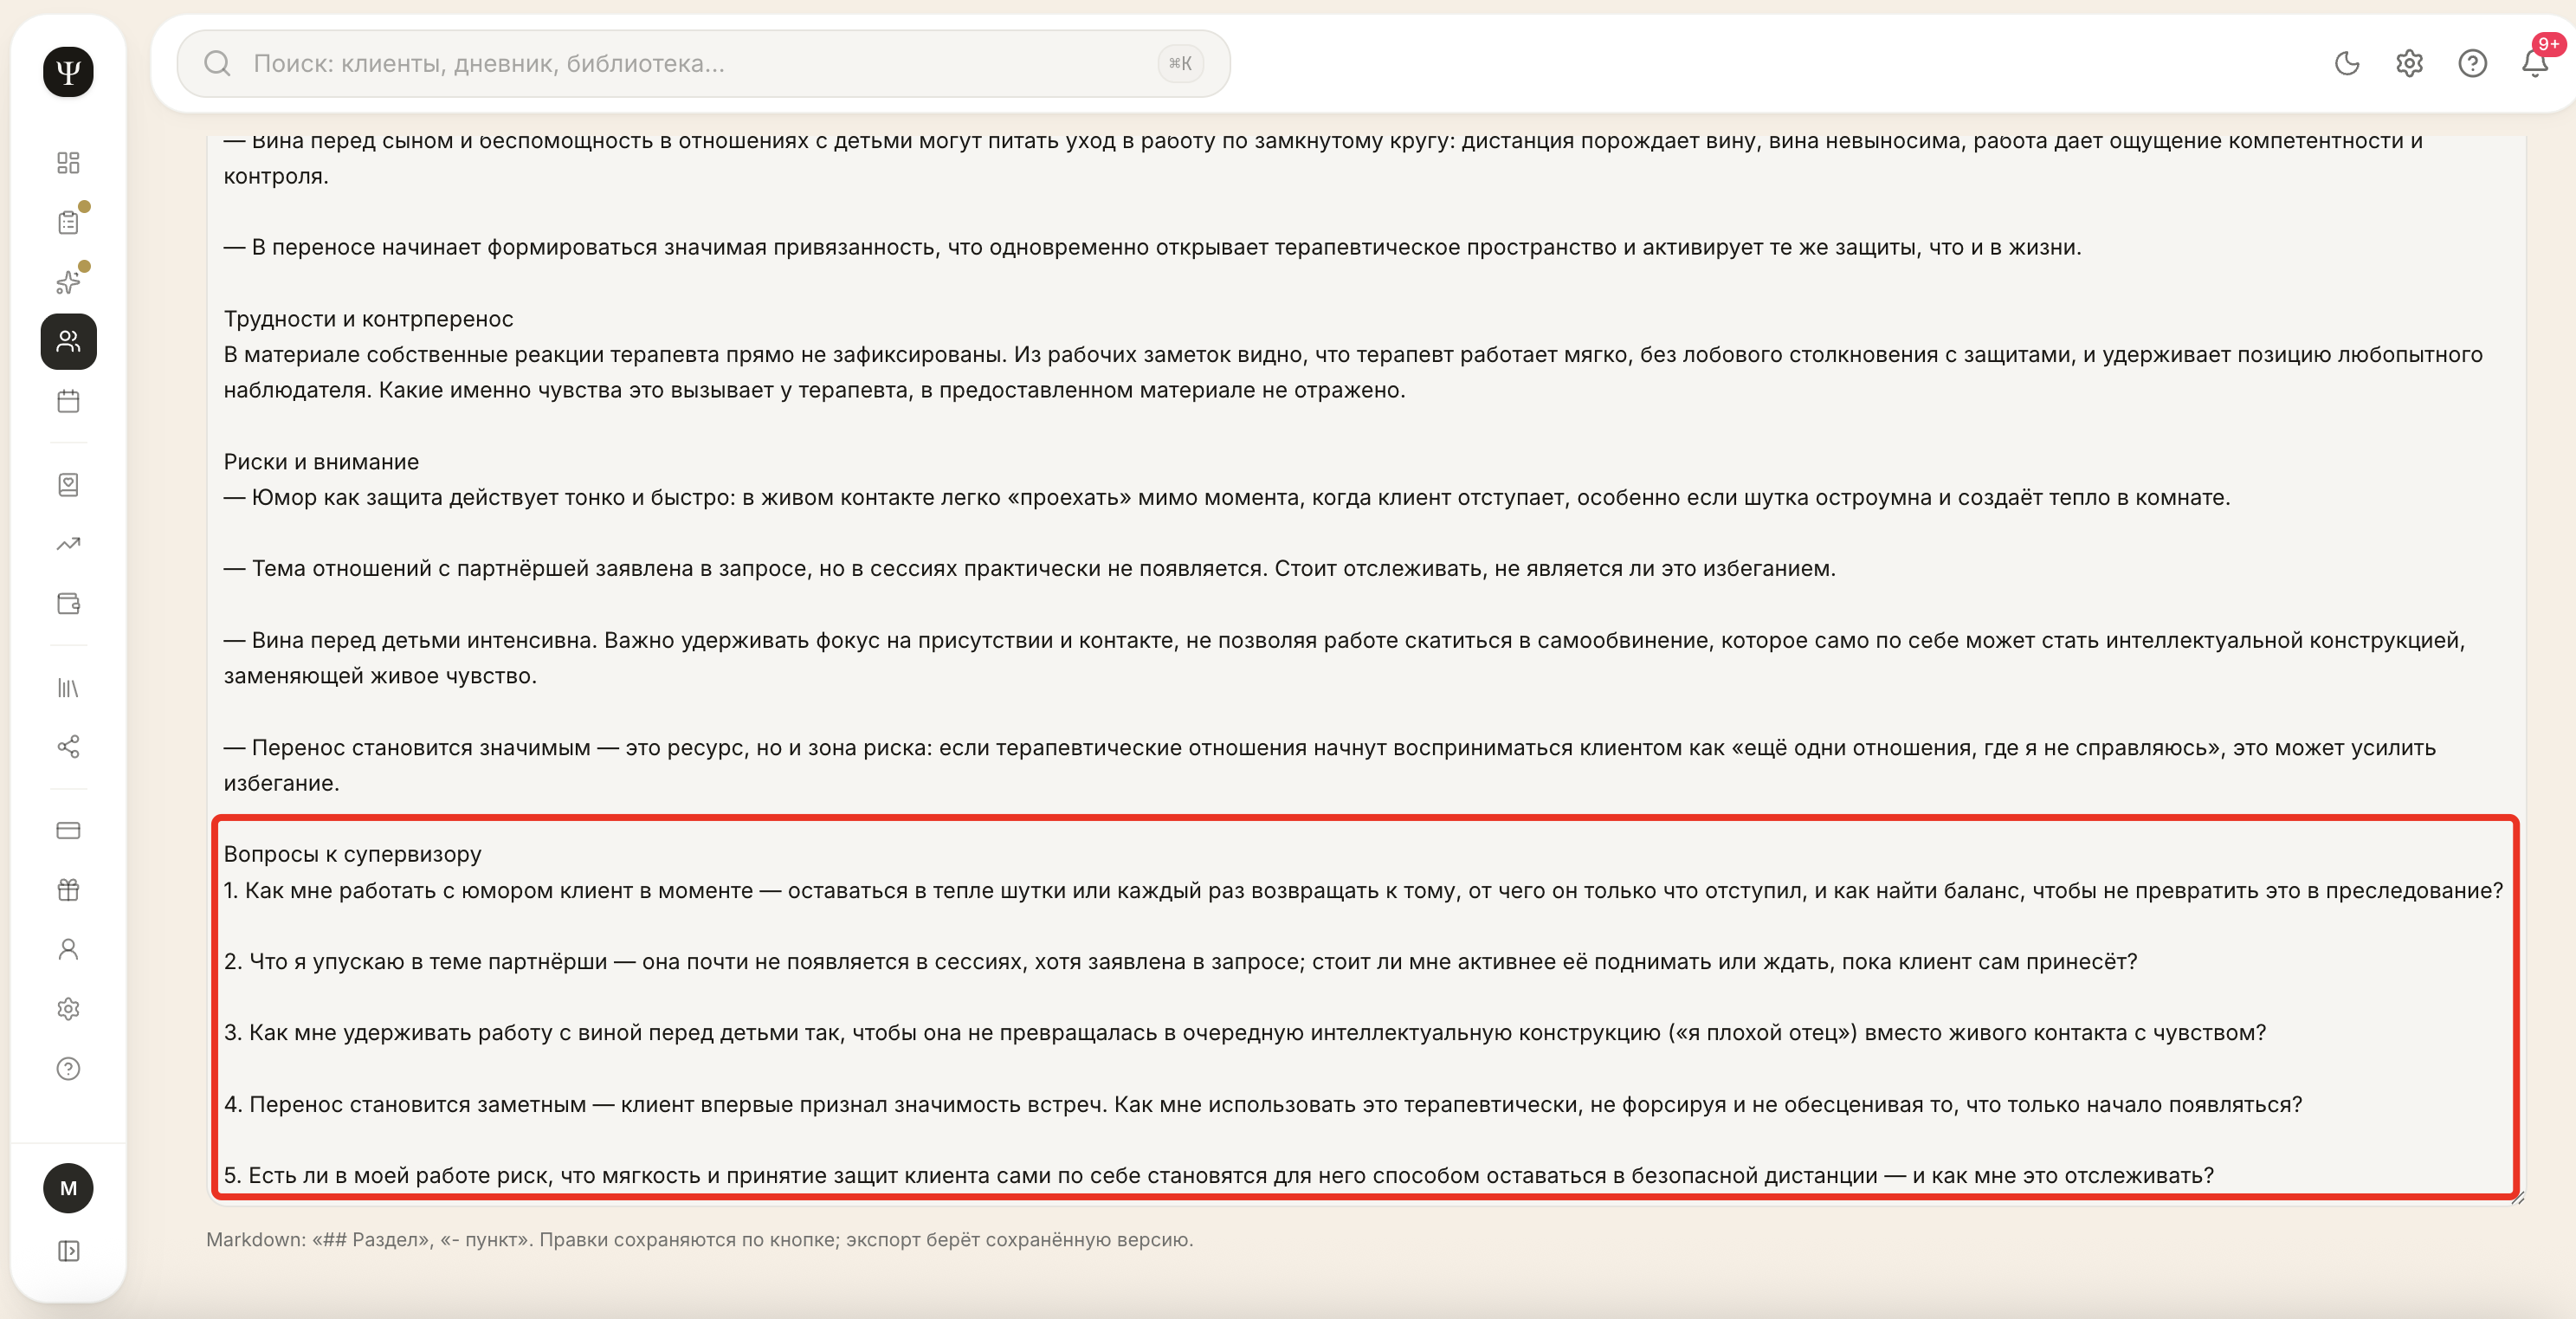Viewport: 2576px width, 1319px height.
Task: Open the user avatar M menu
Action: [x=68, y=1188]
